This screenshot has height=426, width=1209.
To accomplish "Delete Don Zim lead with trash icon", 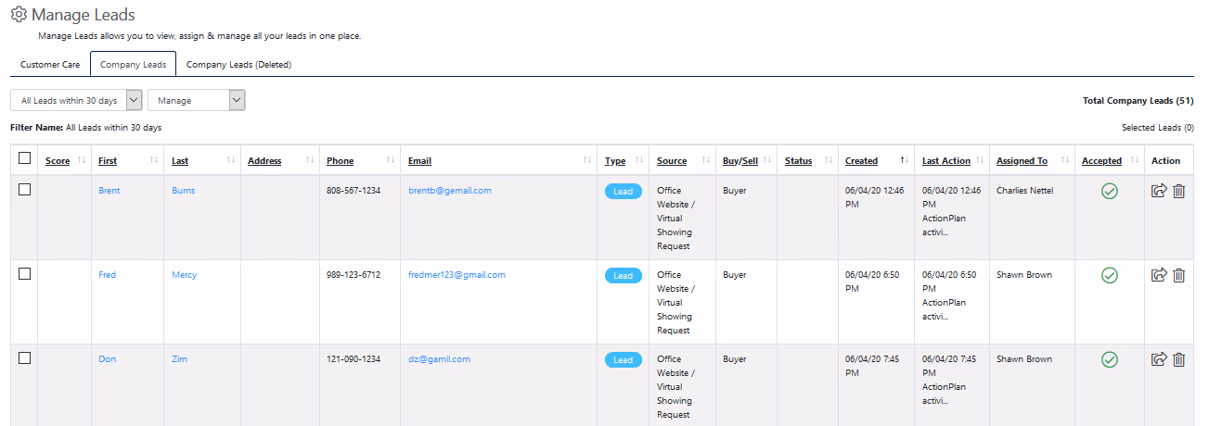I will coord(1179,359).
